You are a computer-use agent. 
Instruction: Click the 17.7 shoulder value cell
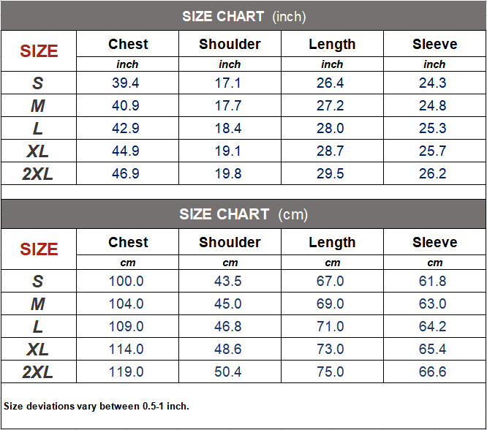click(x=228, y=106)
